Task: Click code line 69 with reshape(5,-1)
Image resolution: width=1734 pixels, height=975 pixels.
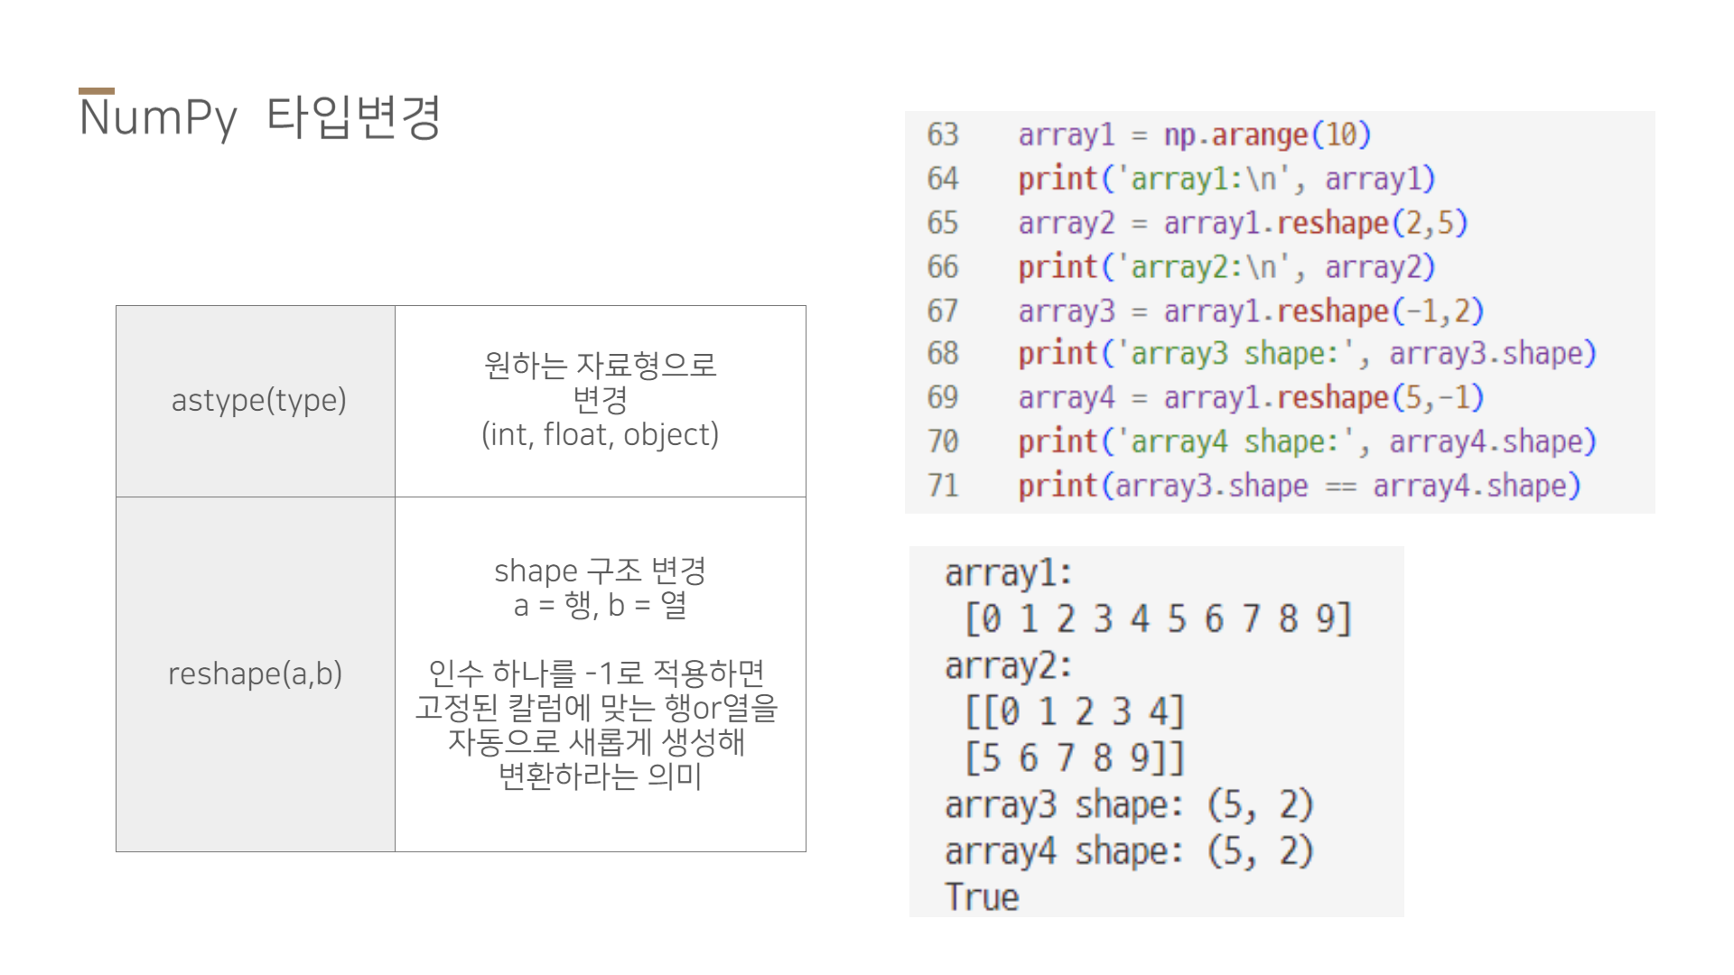Action: point(1250,398)
